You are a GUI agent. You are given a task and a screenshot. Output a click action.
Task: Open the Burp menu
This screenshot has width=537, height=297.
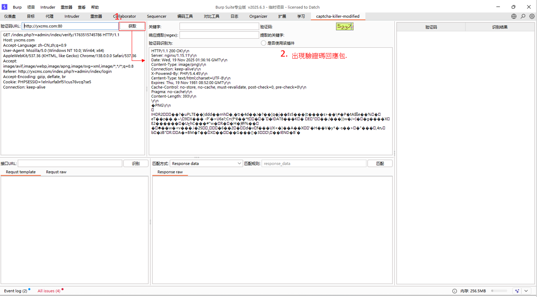pos(17,7)
